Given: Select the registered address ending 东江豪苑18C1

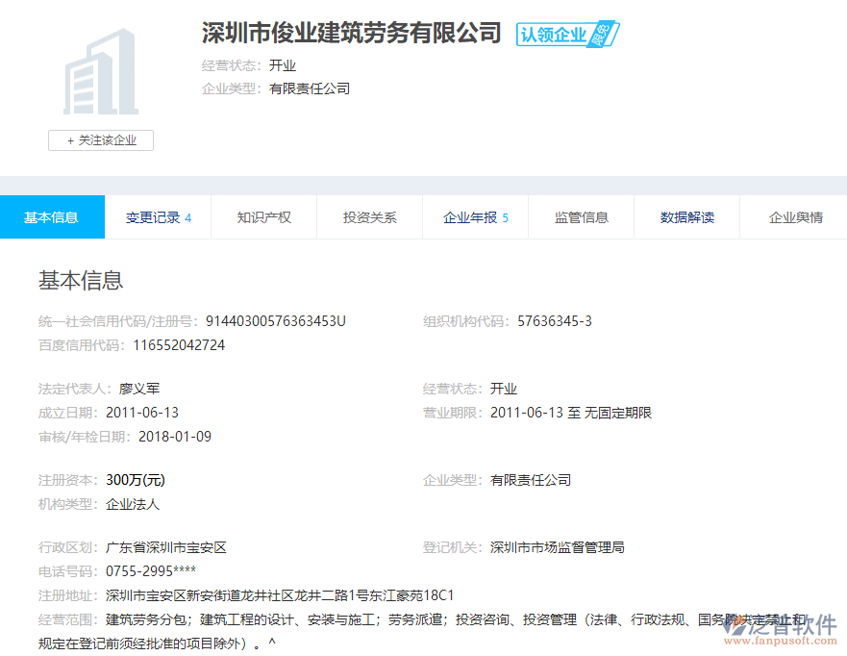Looking at the screenshot, I should 280,595.
